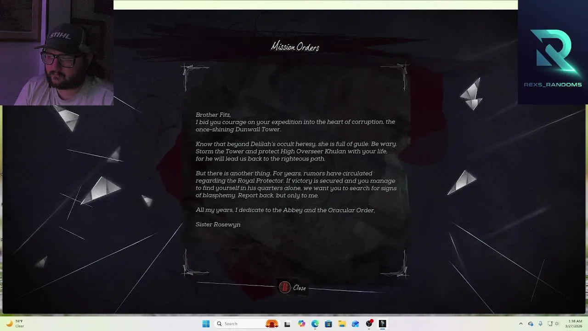Click the line starting 'Storm the Tower'
Viewport: 588px width, 331px height.
point(291,151)
